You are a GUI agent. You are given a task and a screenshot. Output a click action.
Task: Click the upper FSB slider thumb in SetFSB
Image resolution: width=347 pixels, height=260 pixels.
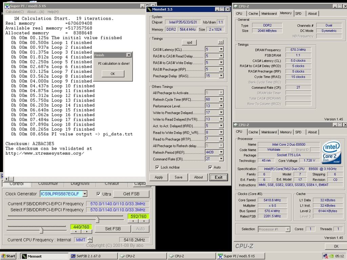tap(97, 219)
